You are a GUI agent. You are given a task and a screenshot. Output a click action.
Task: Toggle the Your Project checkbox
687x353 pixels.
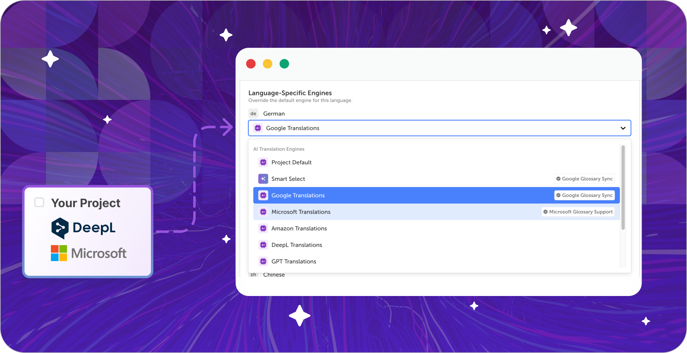pos(39,203)
